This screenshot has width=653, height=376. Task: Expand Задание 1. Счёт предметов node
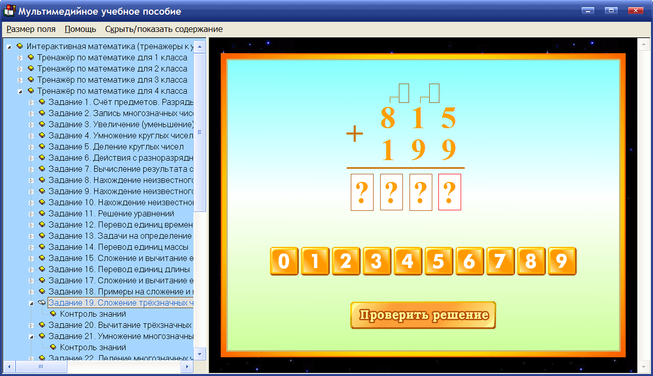point(31,102)
